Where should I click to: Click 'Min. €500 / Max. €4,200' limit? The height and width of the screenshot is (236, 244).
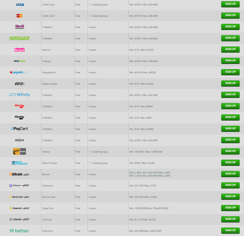[142, 163]
